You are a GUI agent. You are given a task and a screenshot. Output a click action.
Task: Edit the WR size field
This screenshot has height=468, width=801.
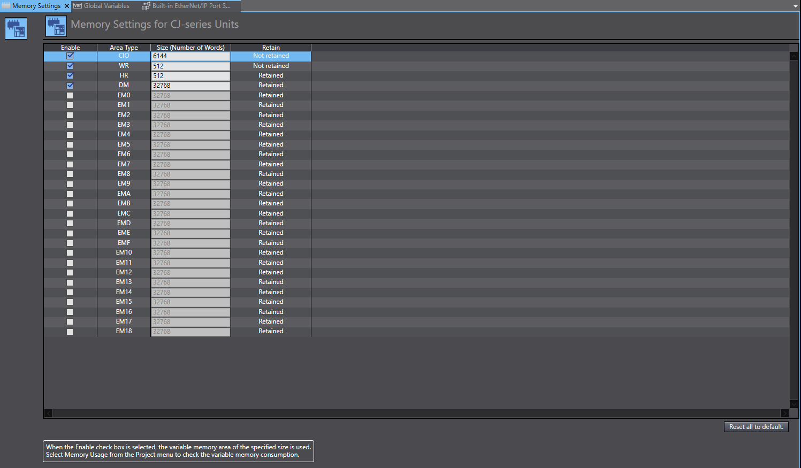click(x=190, y=66)
